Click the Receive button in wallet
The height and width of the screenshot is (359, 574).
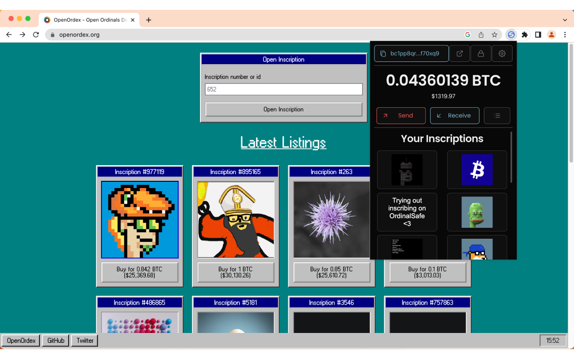pyautogui.click(x=454, y=115)
